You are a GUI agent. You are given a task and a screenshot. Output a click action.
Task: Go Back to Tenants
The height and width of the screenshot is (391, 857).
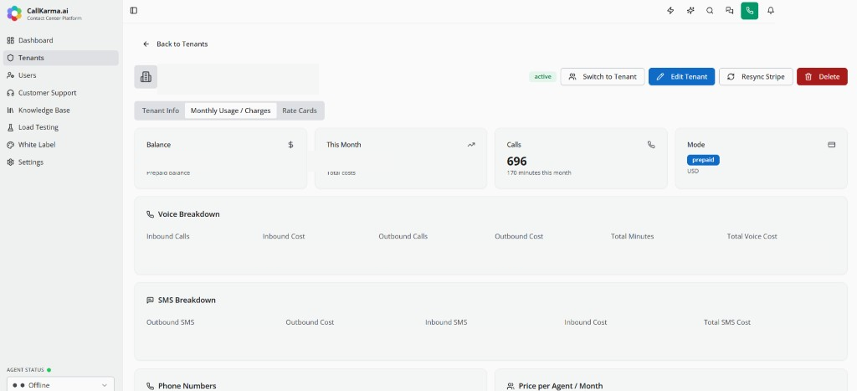coord(176,44)
